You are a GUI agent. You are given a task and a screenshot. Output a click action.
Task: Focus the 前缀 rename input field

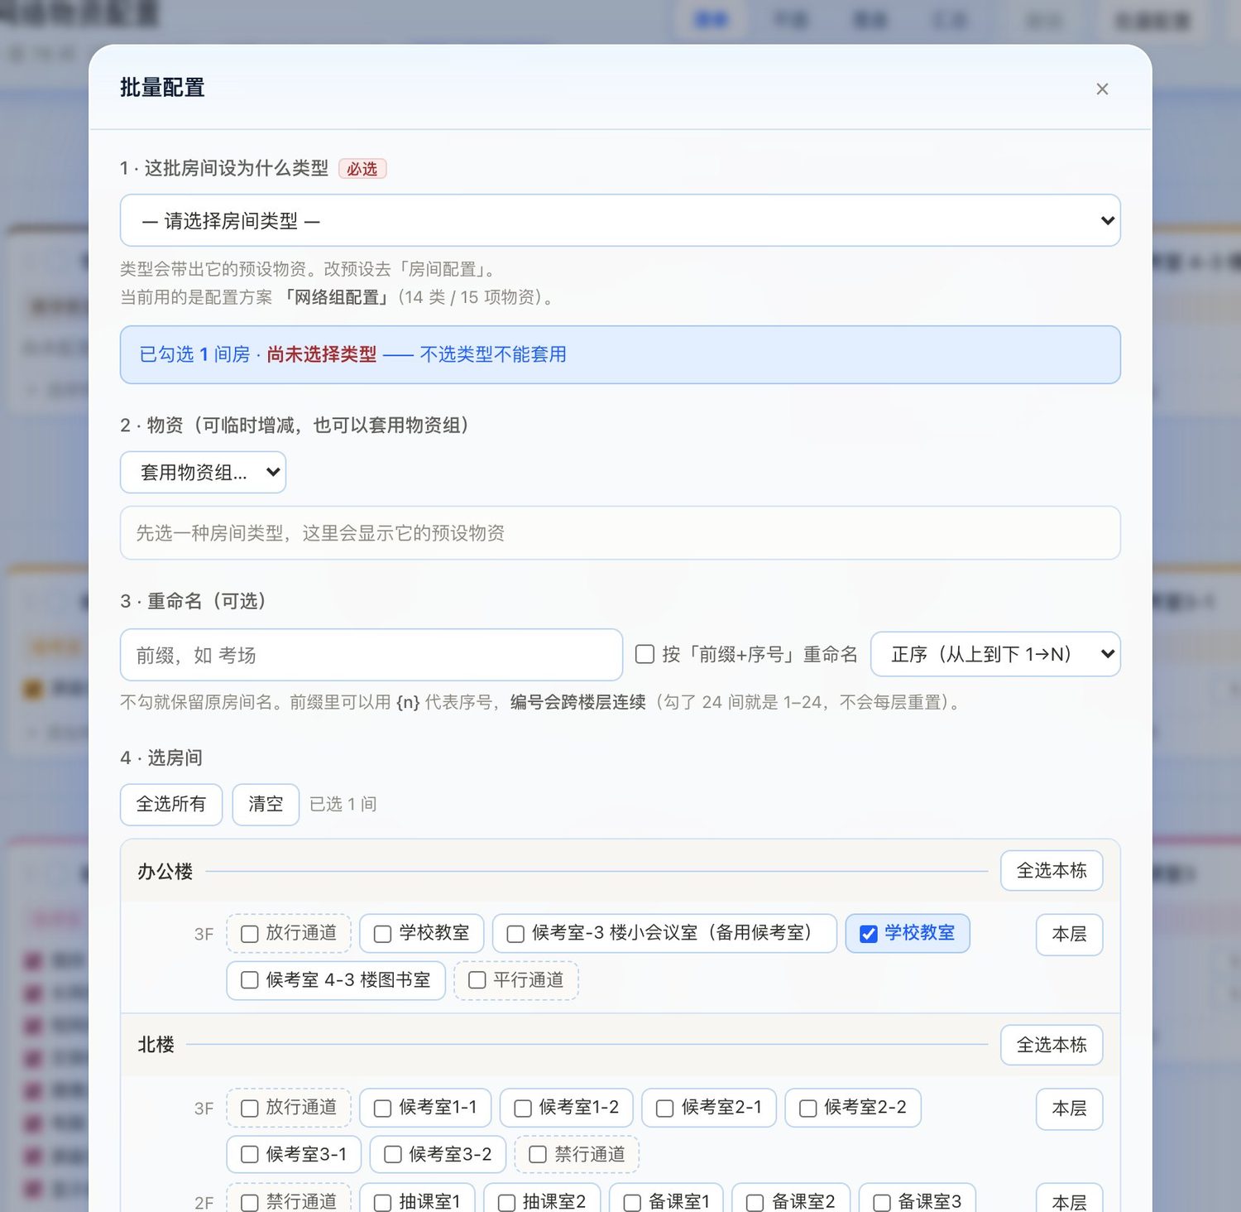pyautogui.click(x=371, y=655)
